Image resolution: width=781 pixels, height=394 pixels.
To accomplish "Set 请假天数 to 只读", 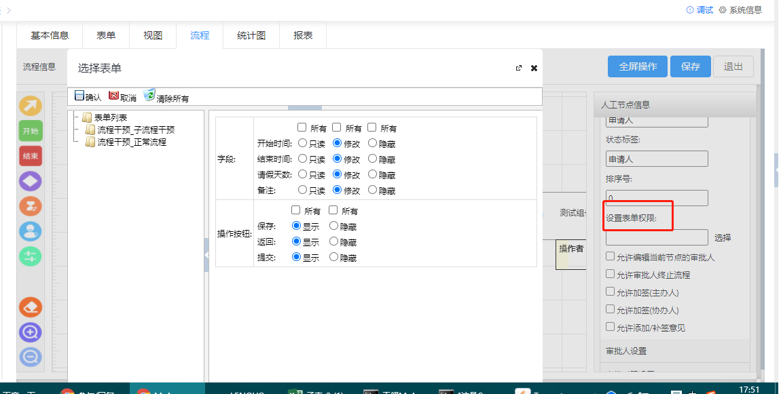I will pyautogui.click(x=302, y=174).
